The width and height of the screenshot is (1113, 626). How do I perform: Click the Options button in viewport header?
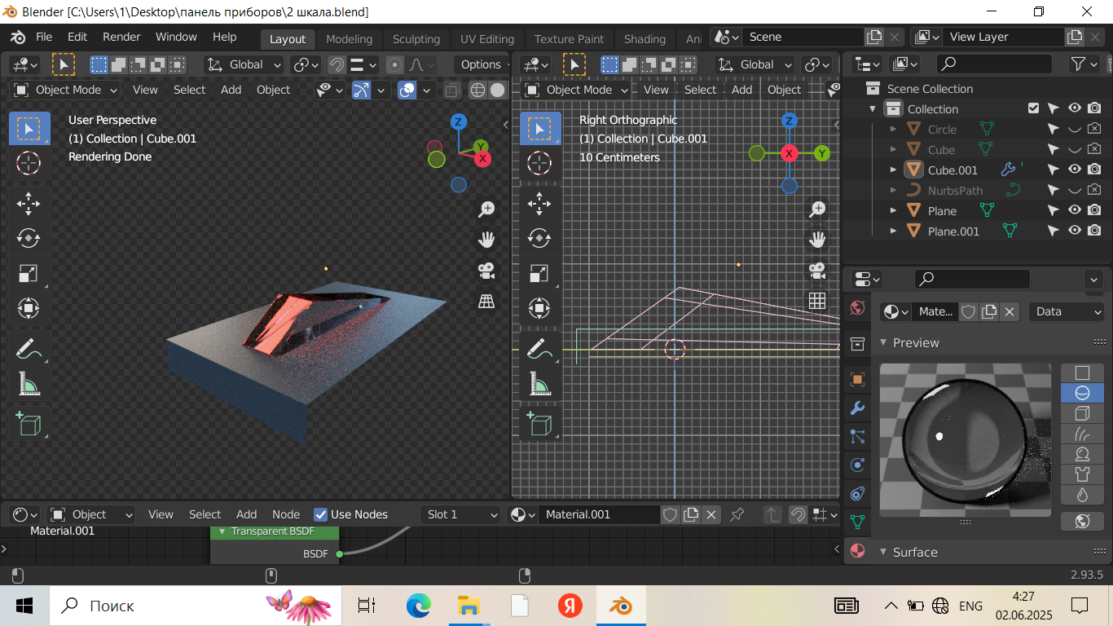tap(481, 64)
